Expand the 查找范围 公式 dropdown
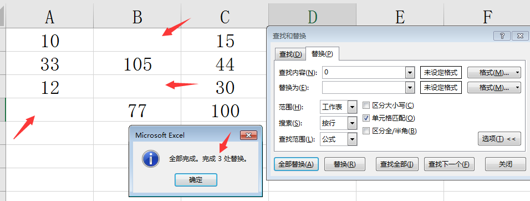 (x=353, y=139)
